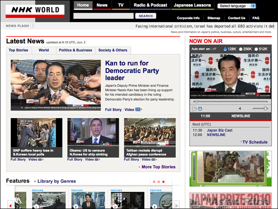The image size is (278, 209).
Task: Open the TV Schedule link
Action: [255, 142]
